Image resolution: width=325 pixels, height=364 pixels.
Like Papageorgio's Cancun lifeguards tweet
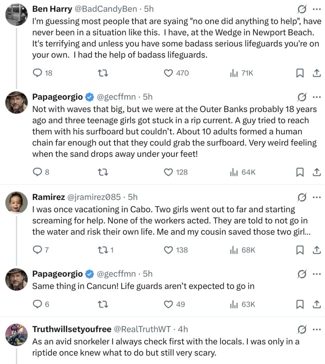(169, 305)
